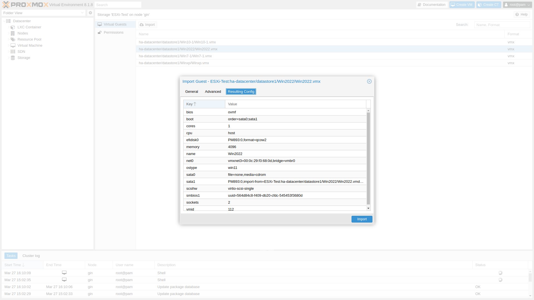Click the Name, Format search field
Image resolution: width=534 pixels, height=300 pixels.
502,25
